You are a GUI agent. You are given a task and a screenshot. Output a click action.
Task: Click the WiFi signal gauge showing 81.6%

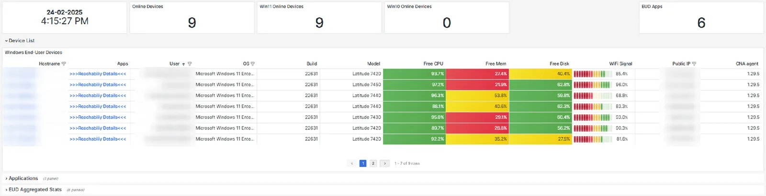point(593,139)
